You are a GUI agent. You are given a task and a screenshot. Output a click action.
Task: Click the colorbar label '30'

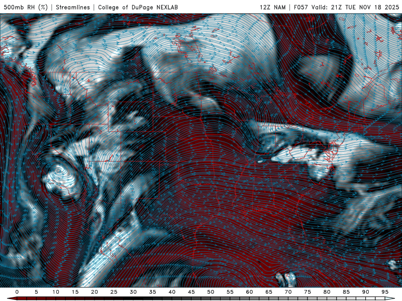[x=133, y=292]
